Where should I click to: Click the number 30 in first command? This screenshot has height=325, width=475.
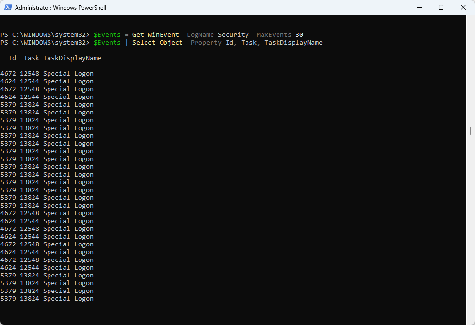click(x=299, y=35)
